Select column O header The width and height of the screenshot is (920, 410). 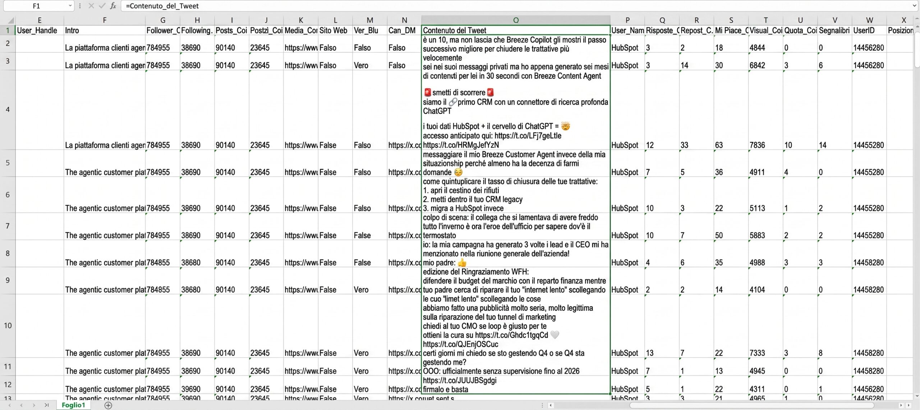pyautogui.click(x=516, y=20)
